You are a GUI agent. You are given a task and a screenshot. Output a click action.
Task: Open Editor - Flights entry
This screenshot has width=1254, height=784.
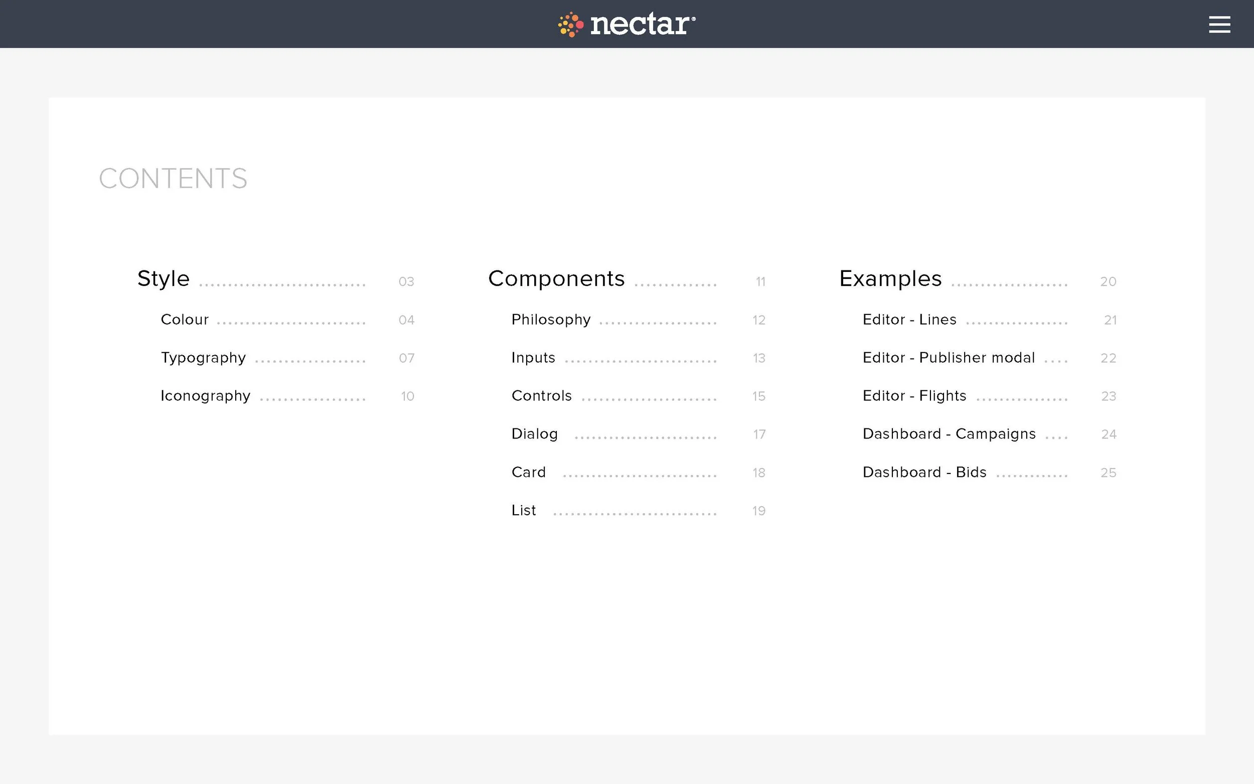click(914, 396)
